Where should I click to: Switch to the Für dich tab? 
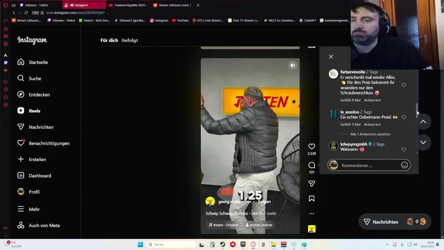[x=109, y=40]
